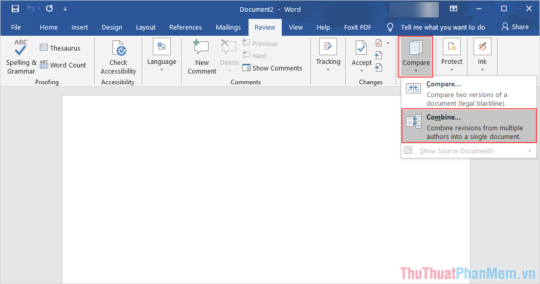
Task: Open the Thesaurus
Action: tap(60, 48)
